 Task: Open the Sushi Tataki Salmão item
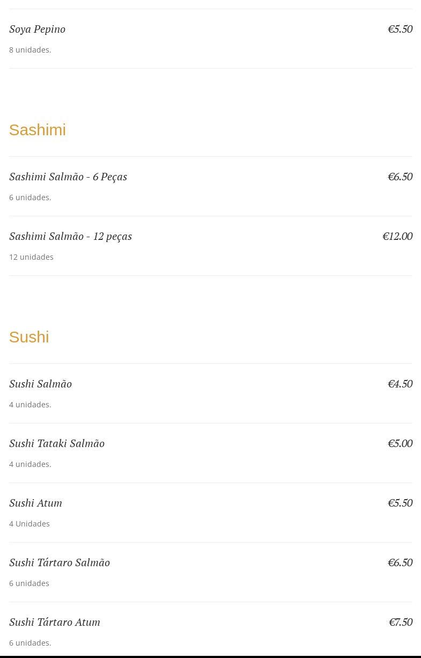tap(57, 443)
